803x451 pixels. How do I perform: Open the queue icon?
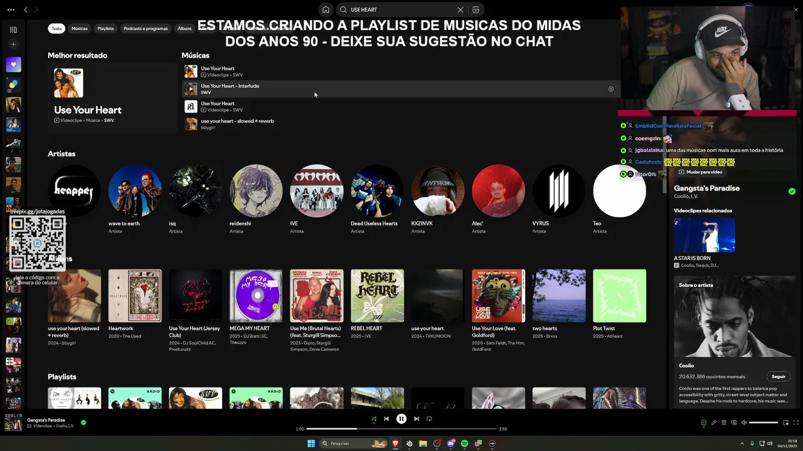tap(723, 423)
